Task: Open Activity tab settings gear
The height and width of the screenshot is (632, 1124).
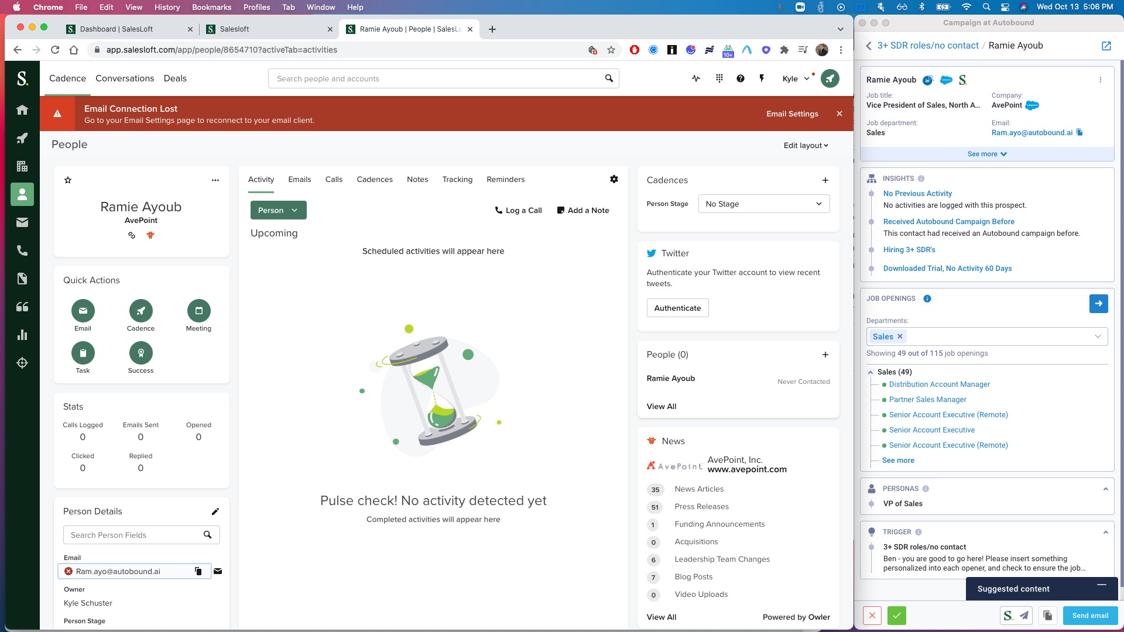Action: (x=614, y=179)
